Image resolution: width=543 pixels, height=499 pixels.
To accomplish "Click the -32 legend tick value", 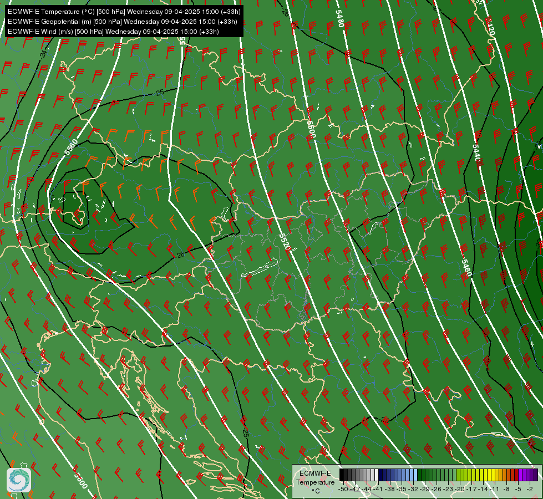I will (413, 490).
